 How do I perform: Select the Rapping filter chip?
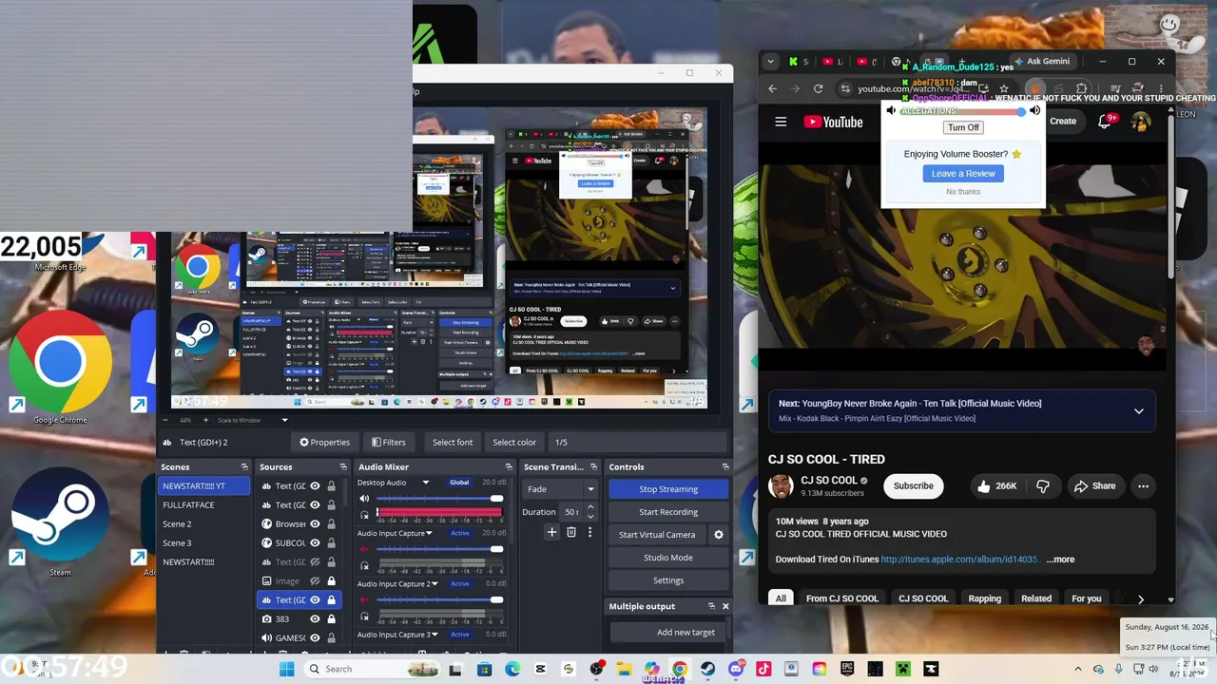point(984,598)
